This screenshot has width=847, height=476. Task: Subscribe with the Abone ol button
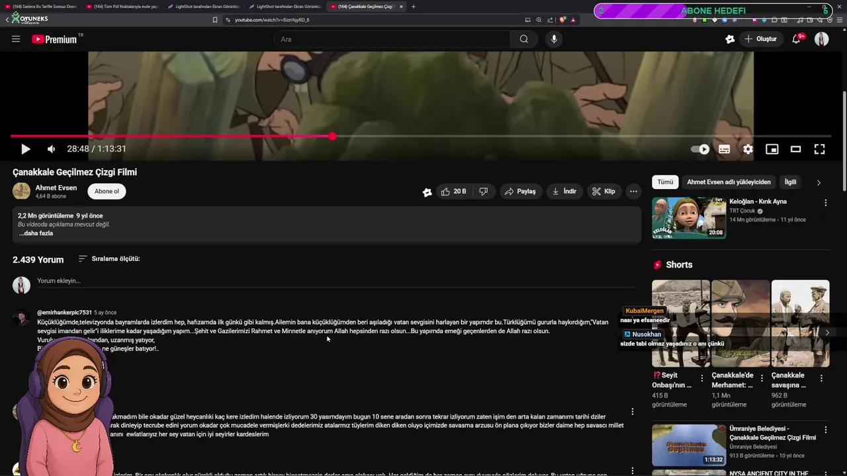tap(107, 192)
